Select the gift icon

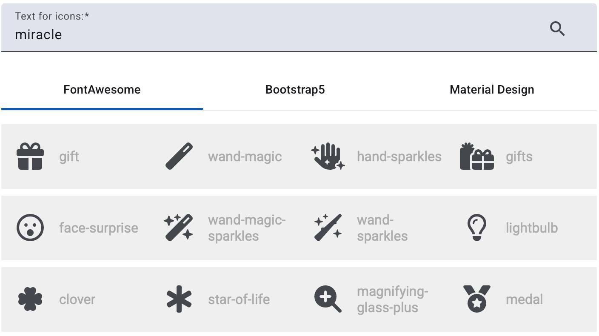click(30, 156)
